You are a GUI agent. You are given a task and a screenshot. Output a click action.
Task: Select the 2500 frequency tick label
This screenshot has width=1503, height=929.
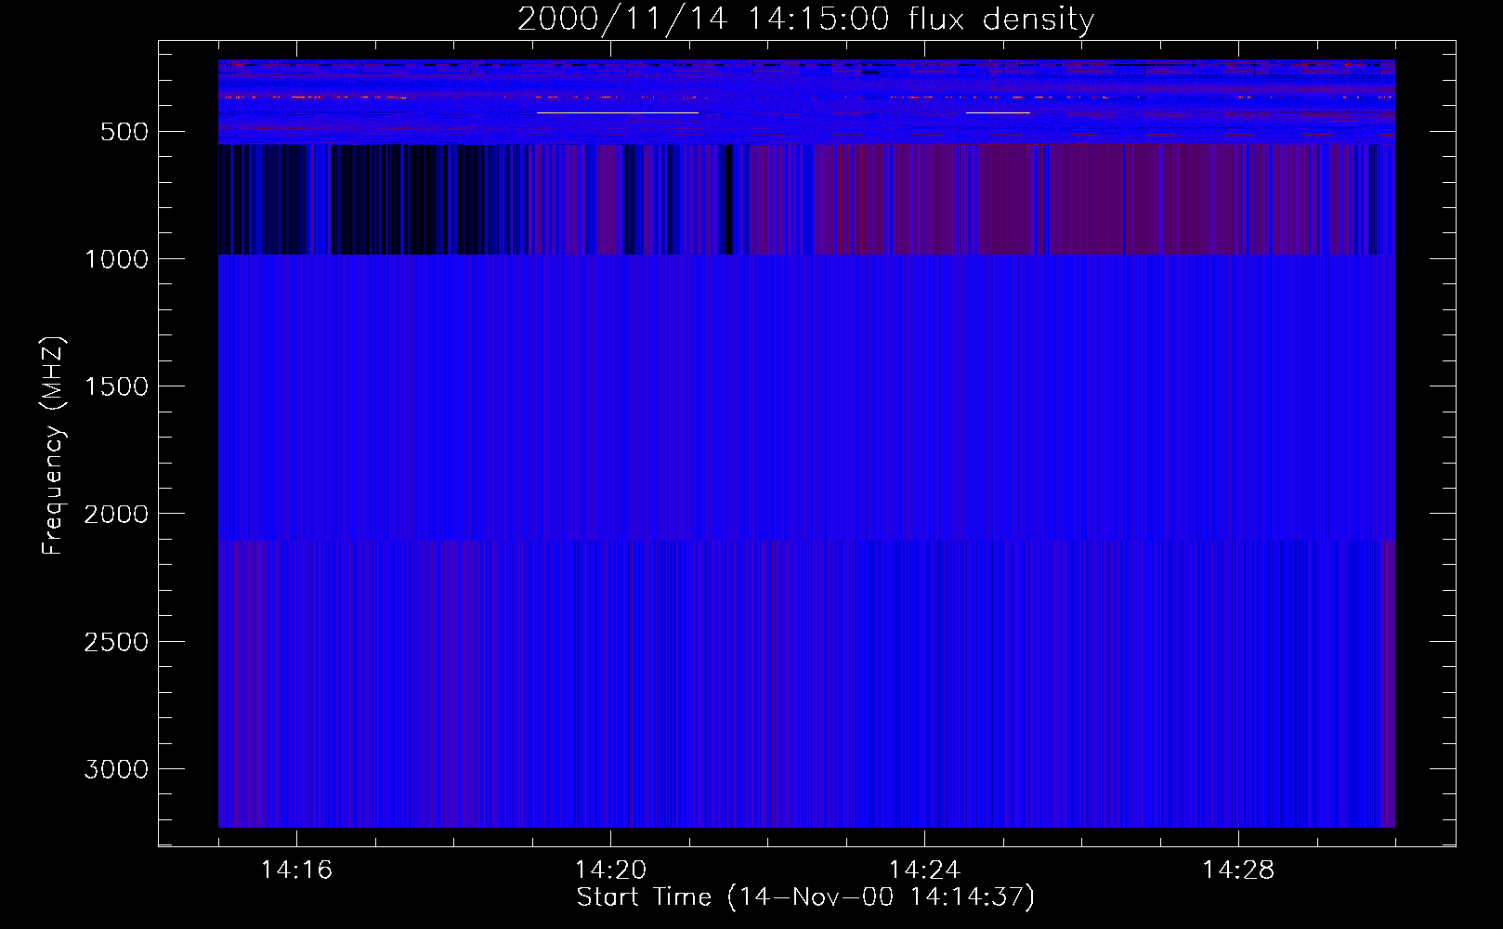click(116, 642)
